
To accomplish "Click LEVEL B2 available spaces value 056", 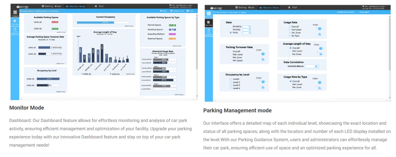I will click(x=55, y=28).
